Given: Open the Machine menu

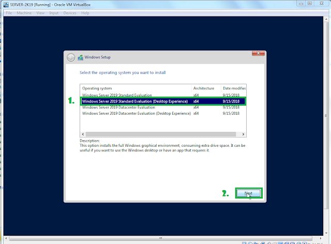Looking at the screenshot, I should point(24,13).
